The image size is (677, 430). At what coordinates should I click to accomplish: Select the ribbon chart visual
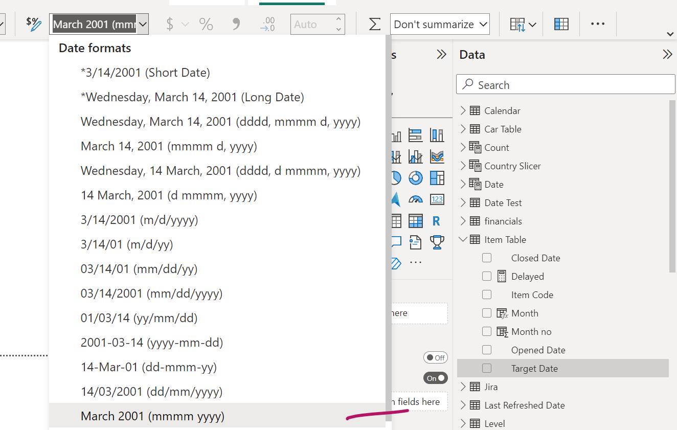tap(437, 156)
